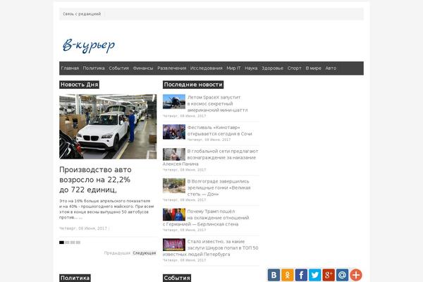This screenshot has width=423, height=282.
Task: Share via Odnoklassniki icon
Action: (288, 275)
